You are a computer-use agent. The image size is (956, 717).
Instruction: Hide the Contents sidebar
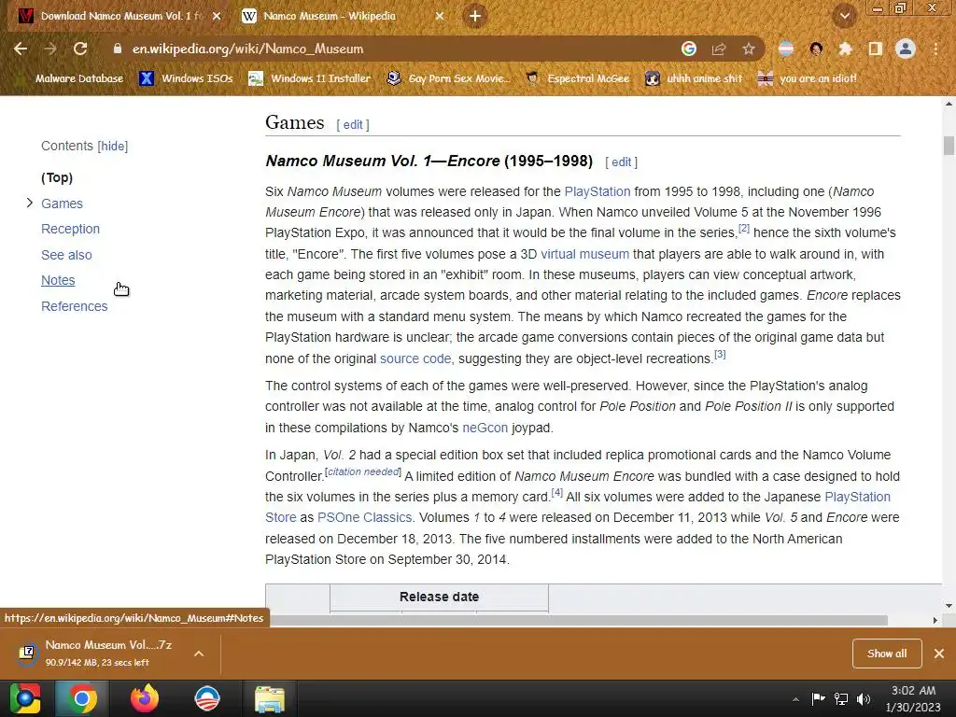click(x=113, y=147)
